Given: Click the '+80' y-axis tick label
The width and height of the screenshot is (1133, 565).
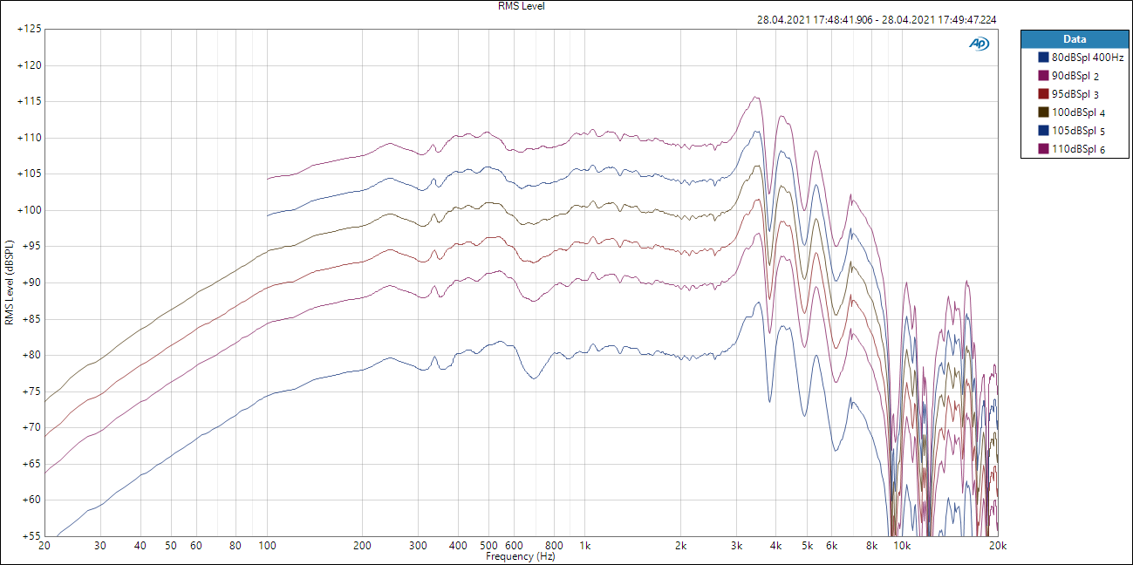Looking at the screenshot, I should pos(32,355).
